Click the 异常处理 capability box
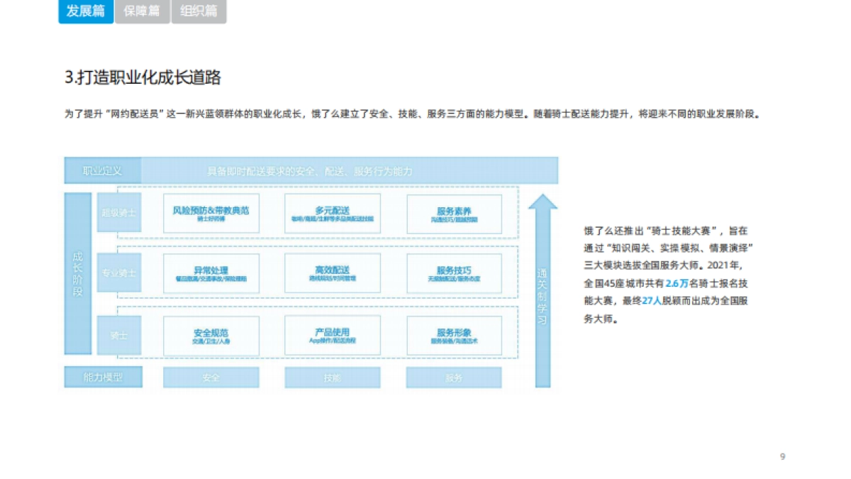This screenshot has width=851, height=479. pyautogui.click(x=212, y=273)
